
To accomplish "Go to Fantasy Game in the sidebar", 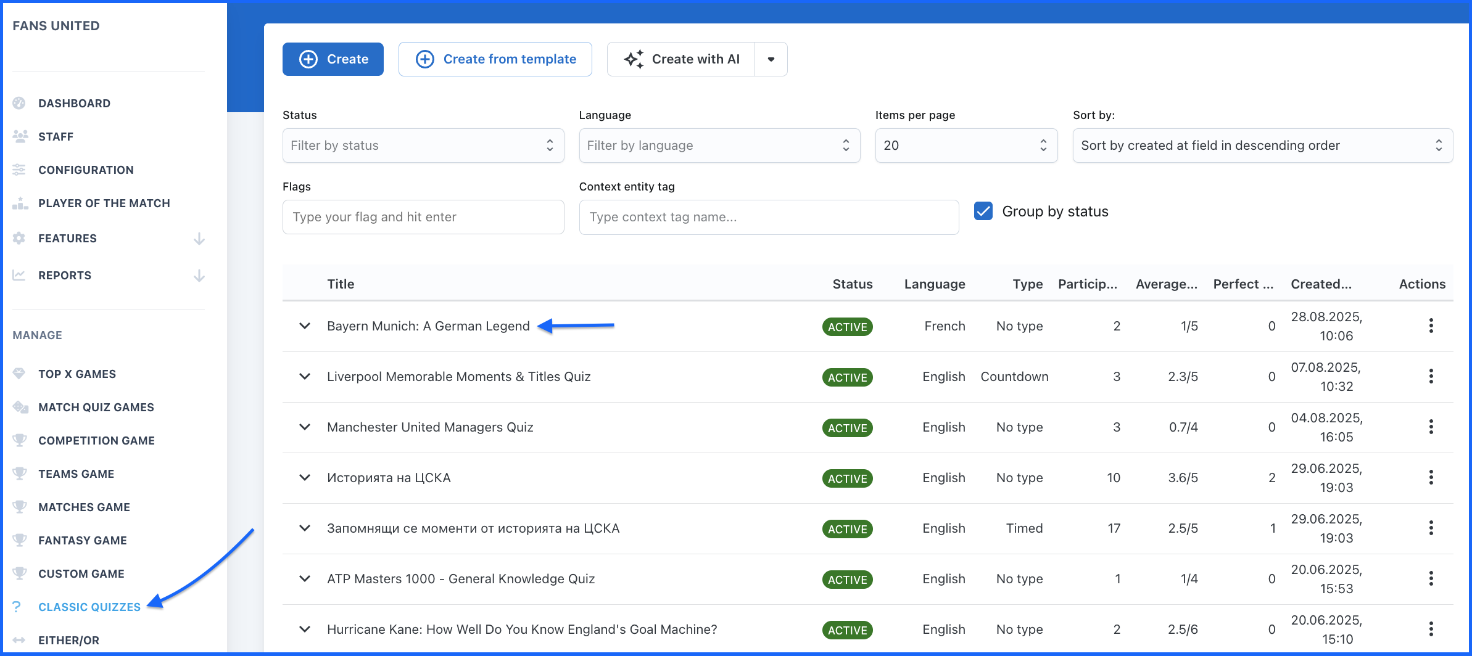I will point(82,540).
